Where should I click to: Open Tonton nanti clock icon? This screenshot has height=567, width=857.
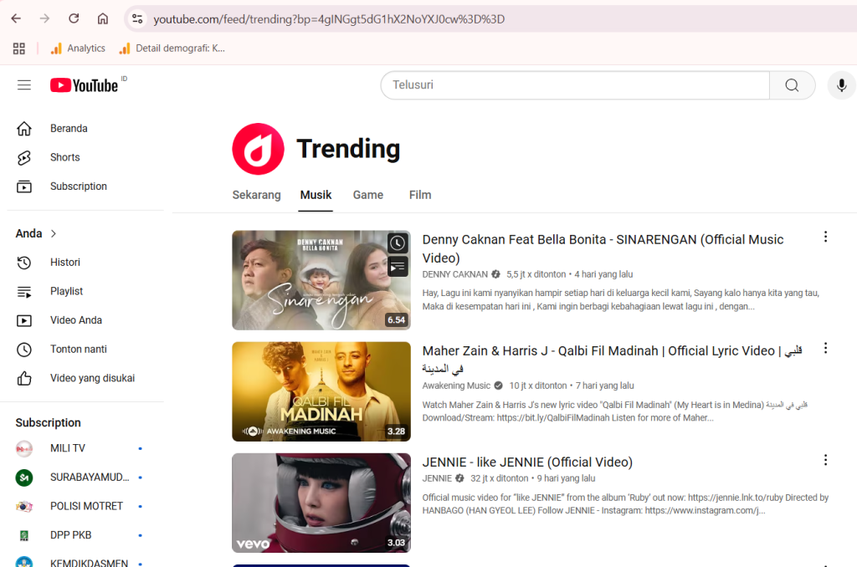[24, 350]
